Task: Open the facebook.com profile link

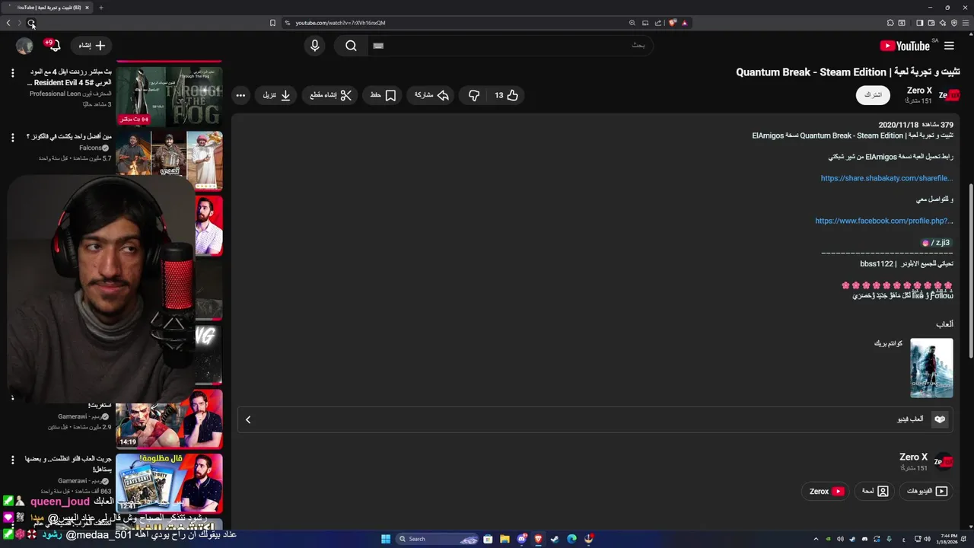Action: point(884,221)
